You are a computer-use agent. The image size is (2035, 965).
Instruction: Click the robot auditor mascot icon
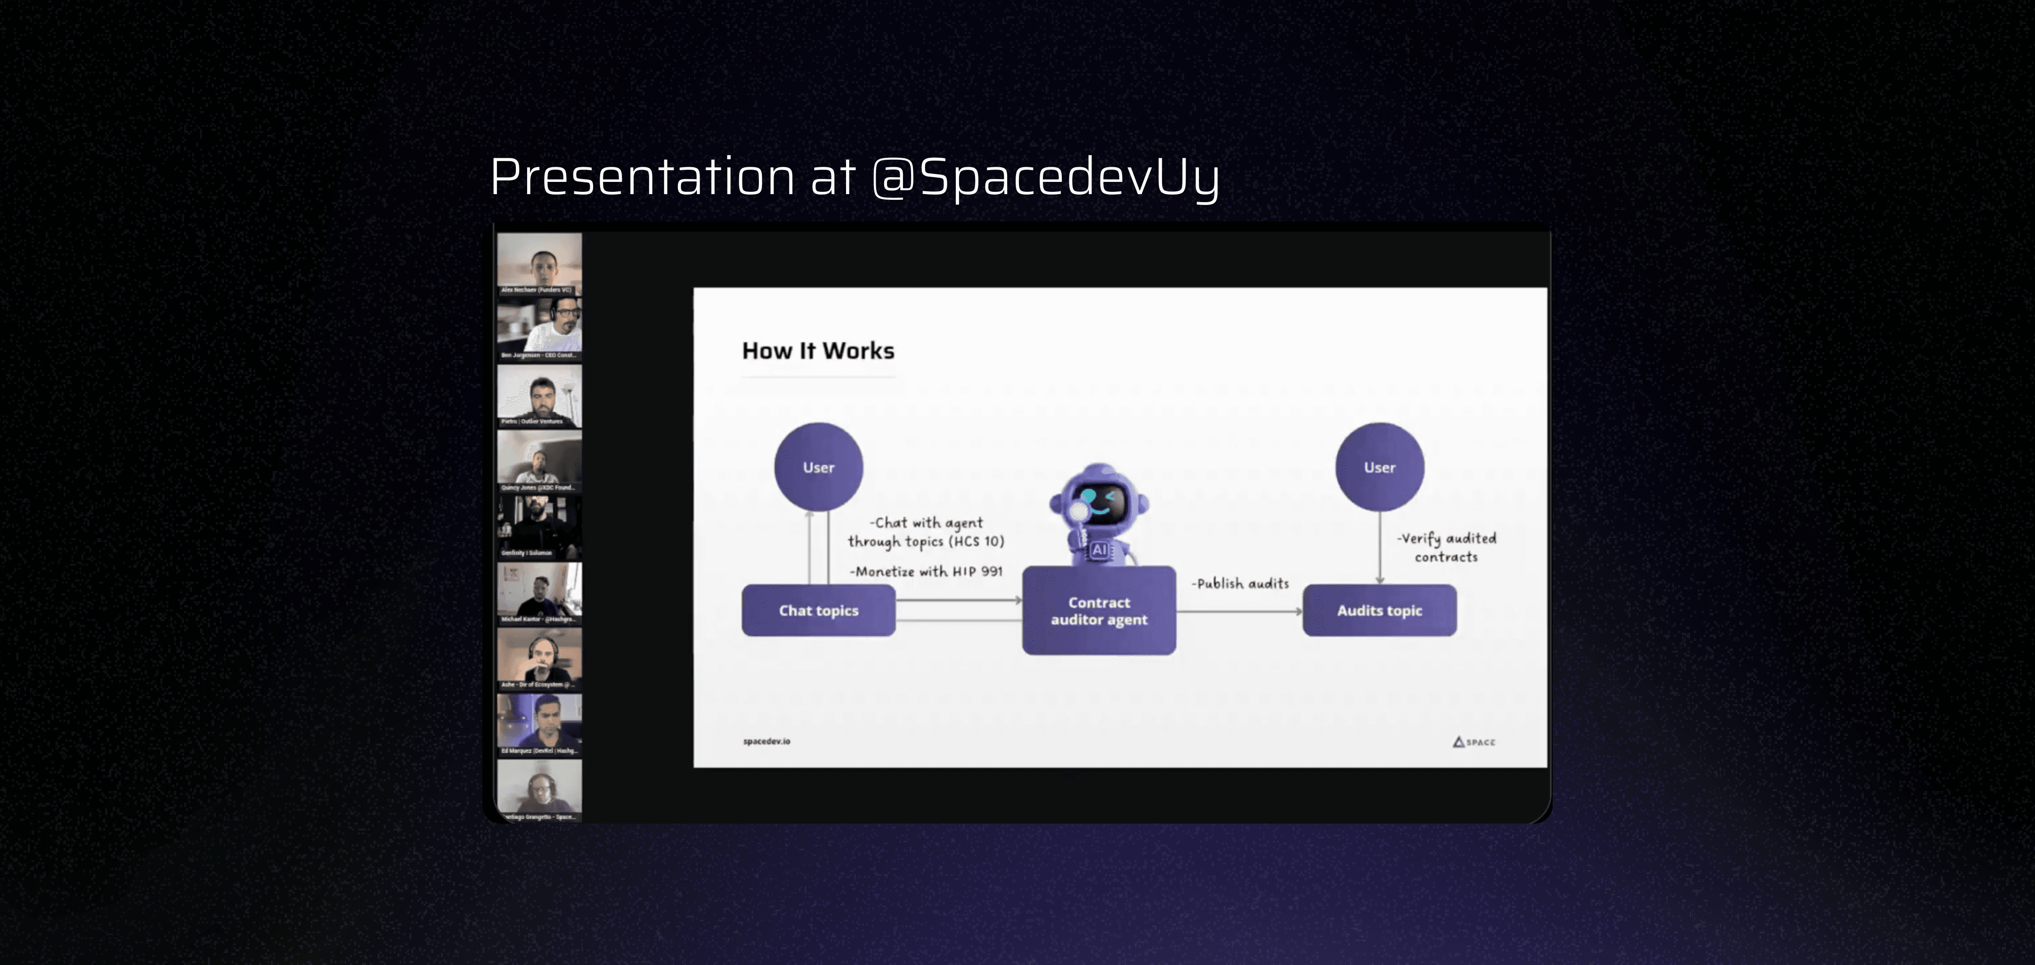pos(1098,514)
